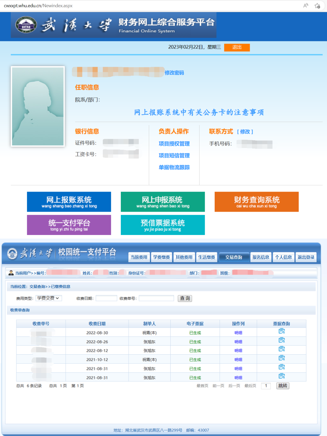Switch to 当前费用 tab
Screen dimensions: 327x436
139,257
